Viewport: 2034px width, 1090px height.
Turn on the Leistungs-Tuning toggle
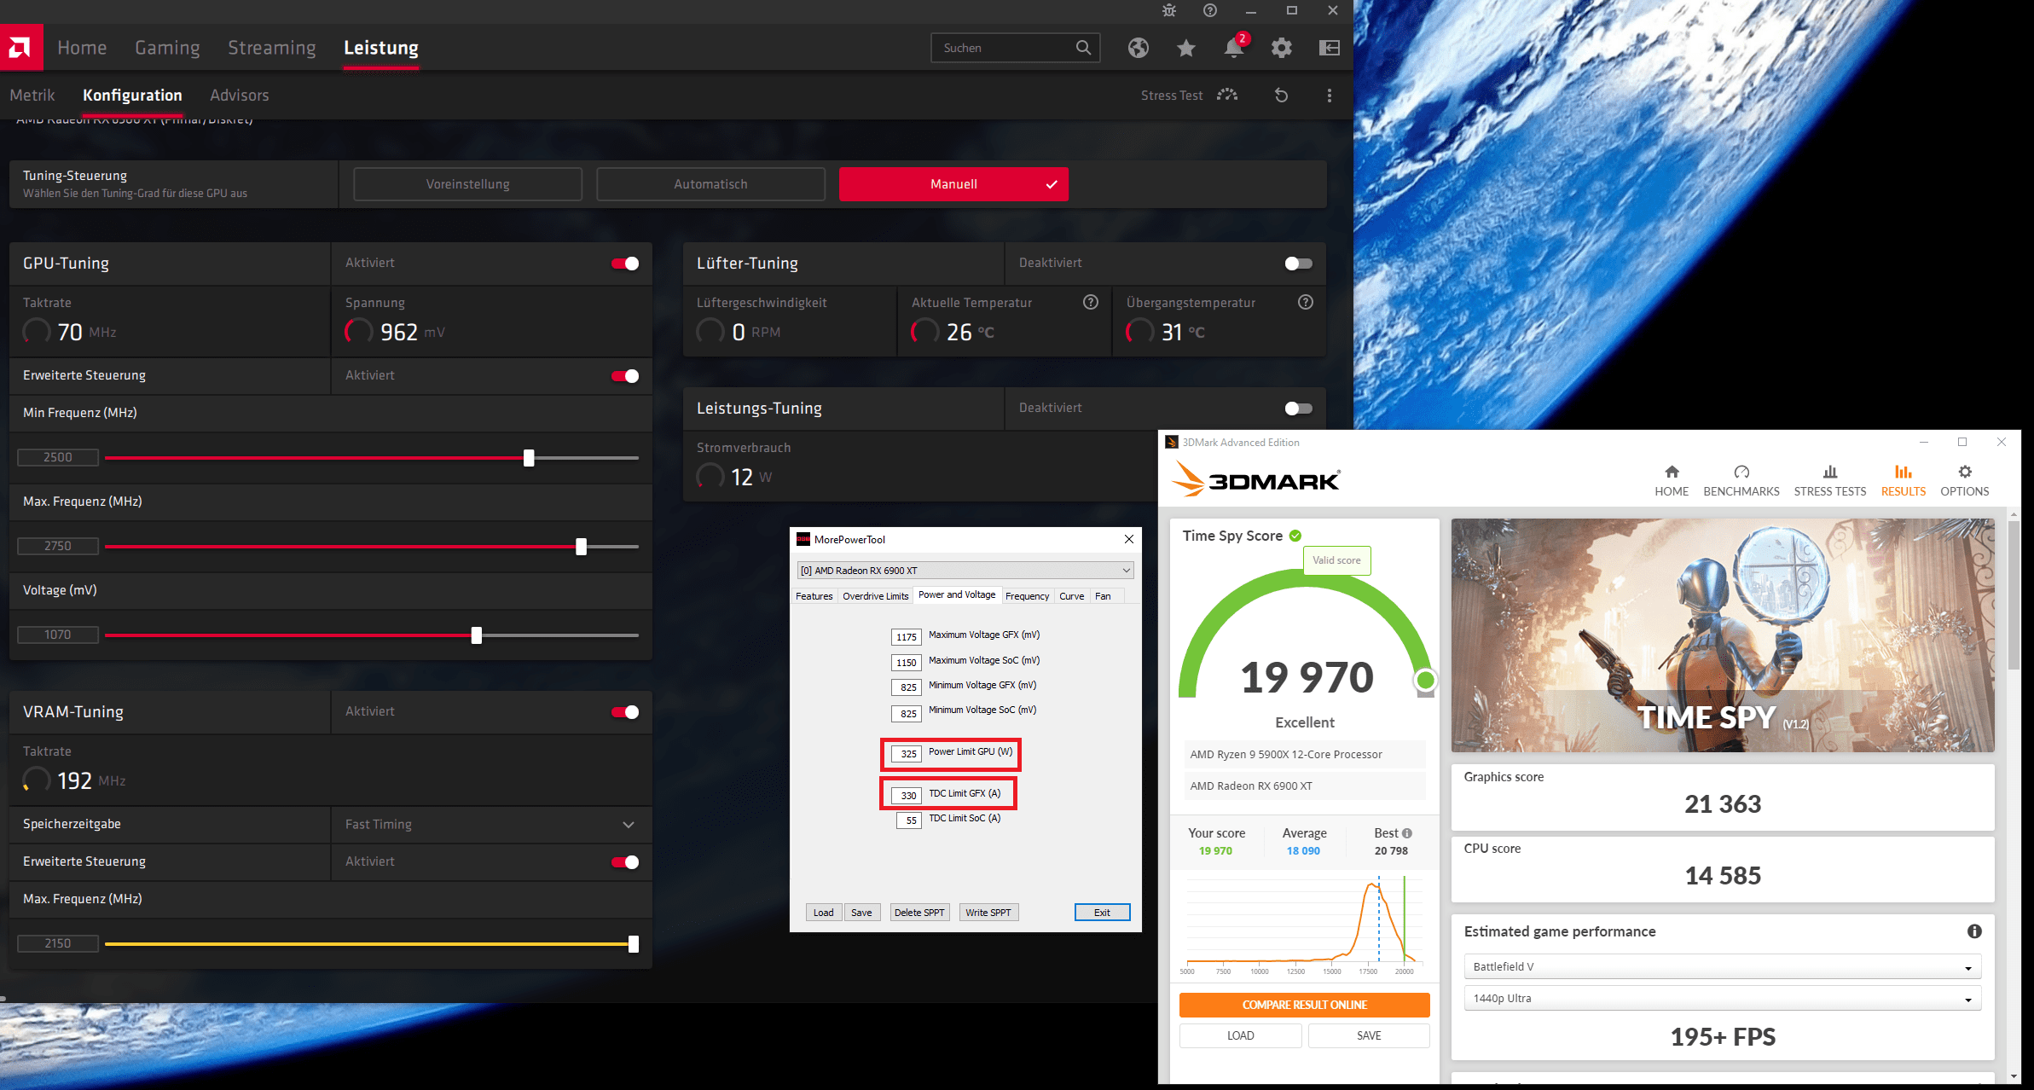pyautogui.click(x=1298, y=409)
